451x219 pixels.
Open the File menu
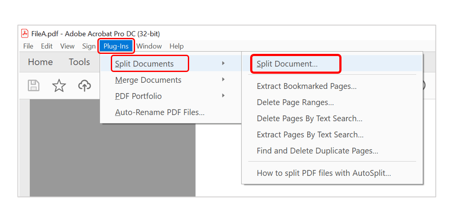[28, 46]
